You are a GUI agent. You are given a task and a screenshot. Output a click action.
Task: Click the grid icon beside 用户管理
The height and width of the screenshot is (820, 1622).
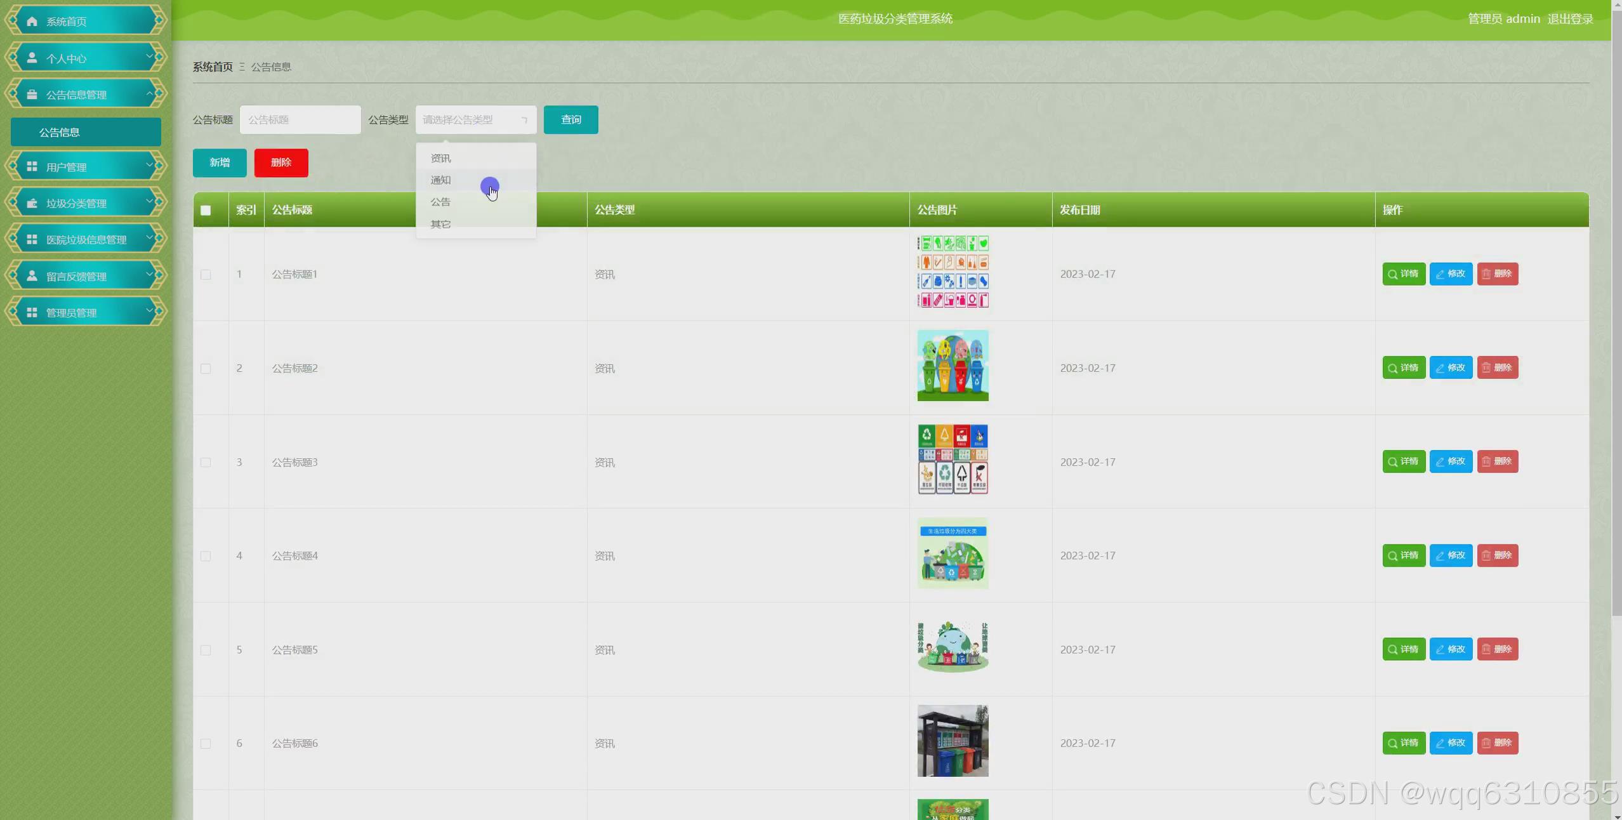(x=32, y=166)
